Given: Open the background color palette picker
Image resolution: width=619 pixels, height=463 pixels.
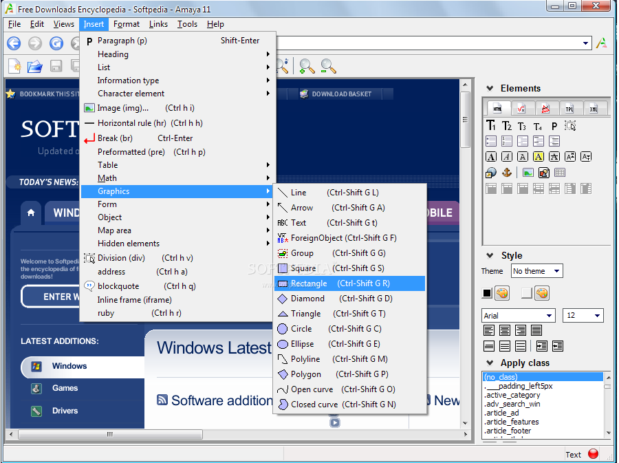Looking at the screenshot, I should (542, 293).
